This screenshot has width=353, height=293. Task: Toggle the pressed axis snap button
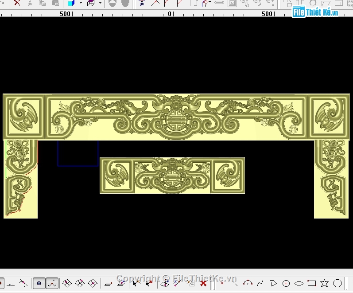pos(52,283)
